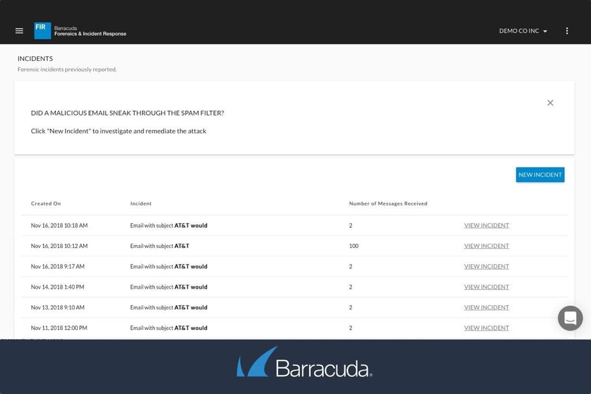This screenshot has width=591, height=394.
Task: Click the 'Did a malicious email sneak' heading
Action: pyautogui.click(x=128, y=113)
